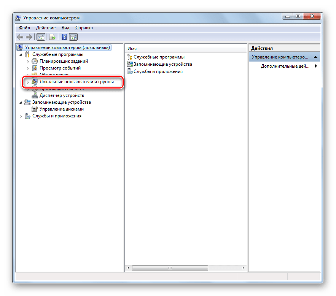Click the Forward arrow toolbar button
This screenshot has height=296, width=336.
pyautogui.click(x=29, y=37)
